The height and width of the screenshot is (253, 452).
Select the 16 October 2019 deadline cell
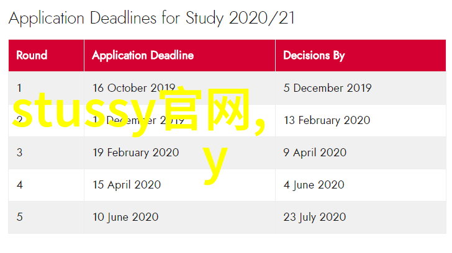click(133, 88)
